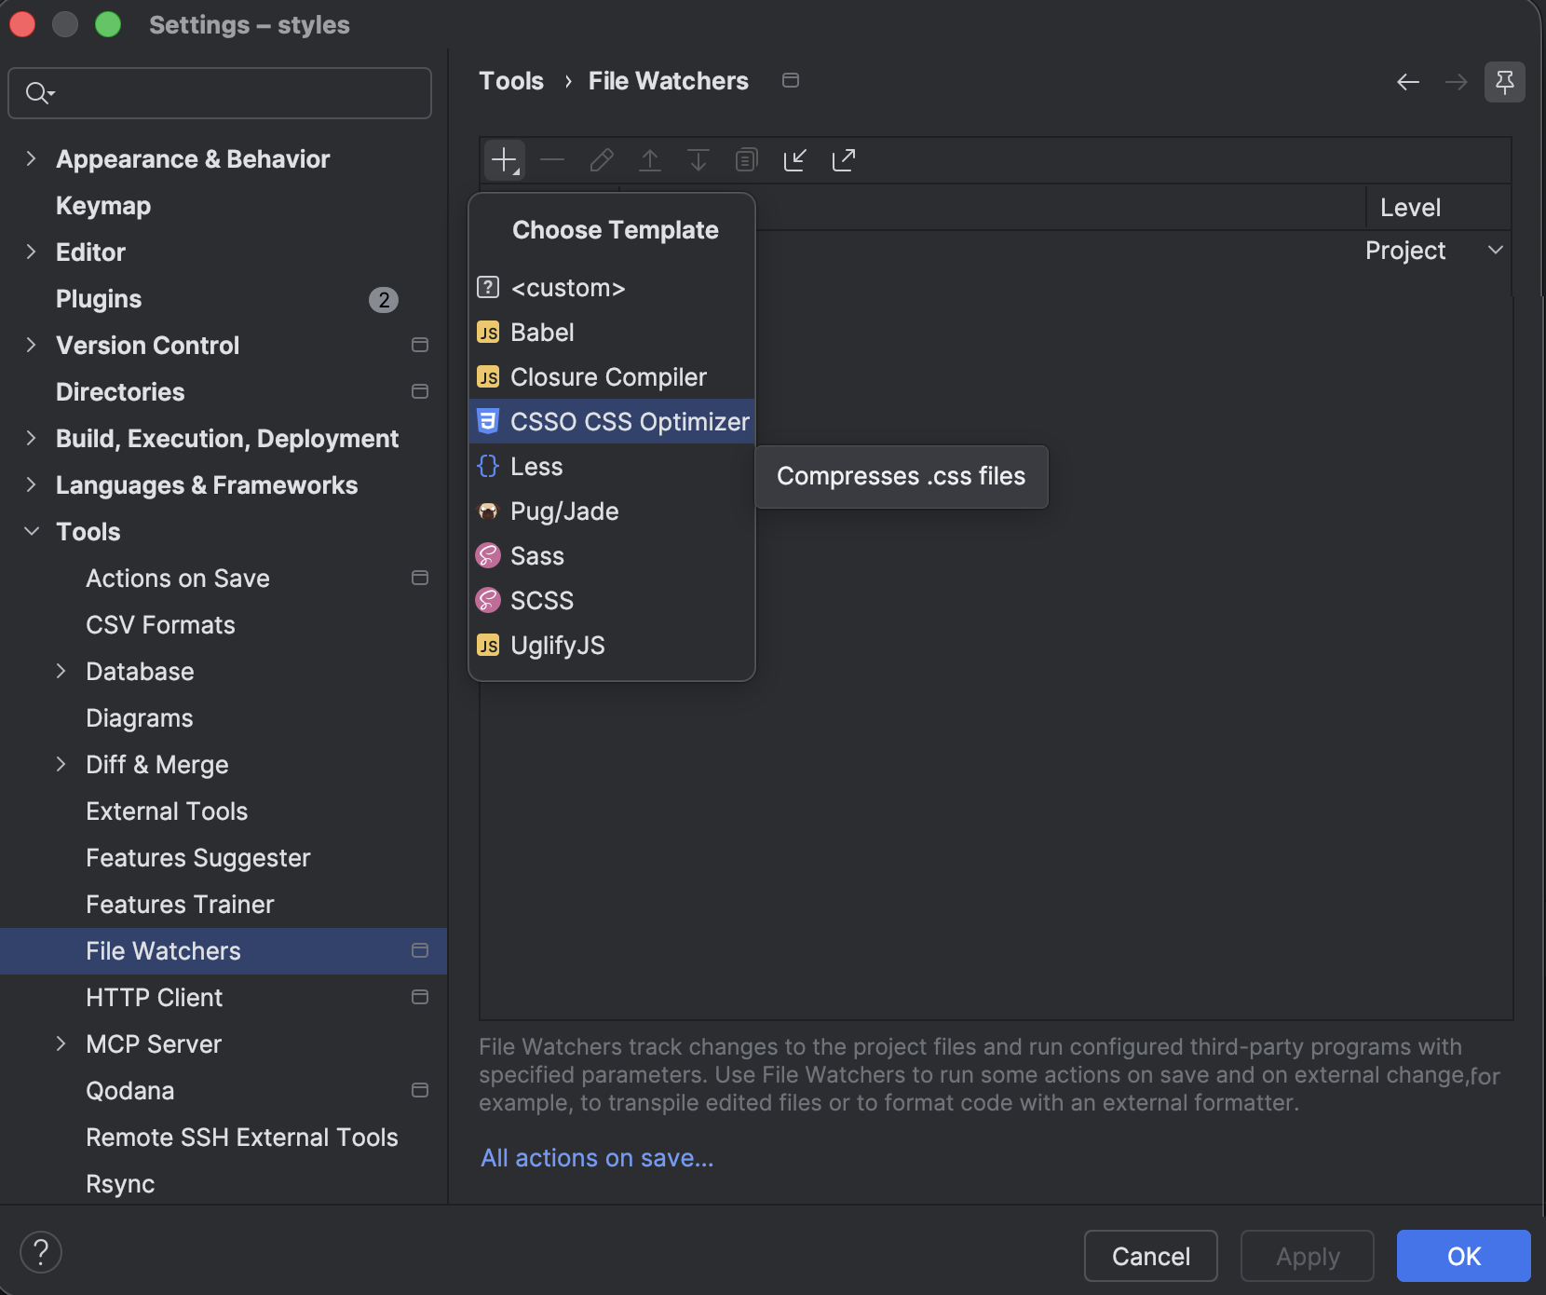Select External Tools in the tree

tap(167, 811)
